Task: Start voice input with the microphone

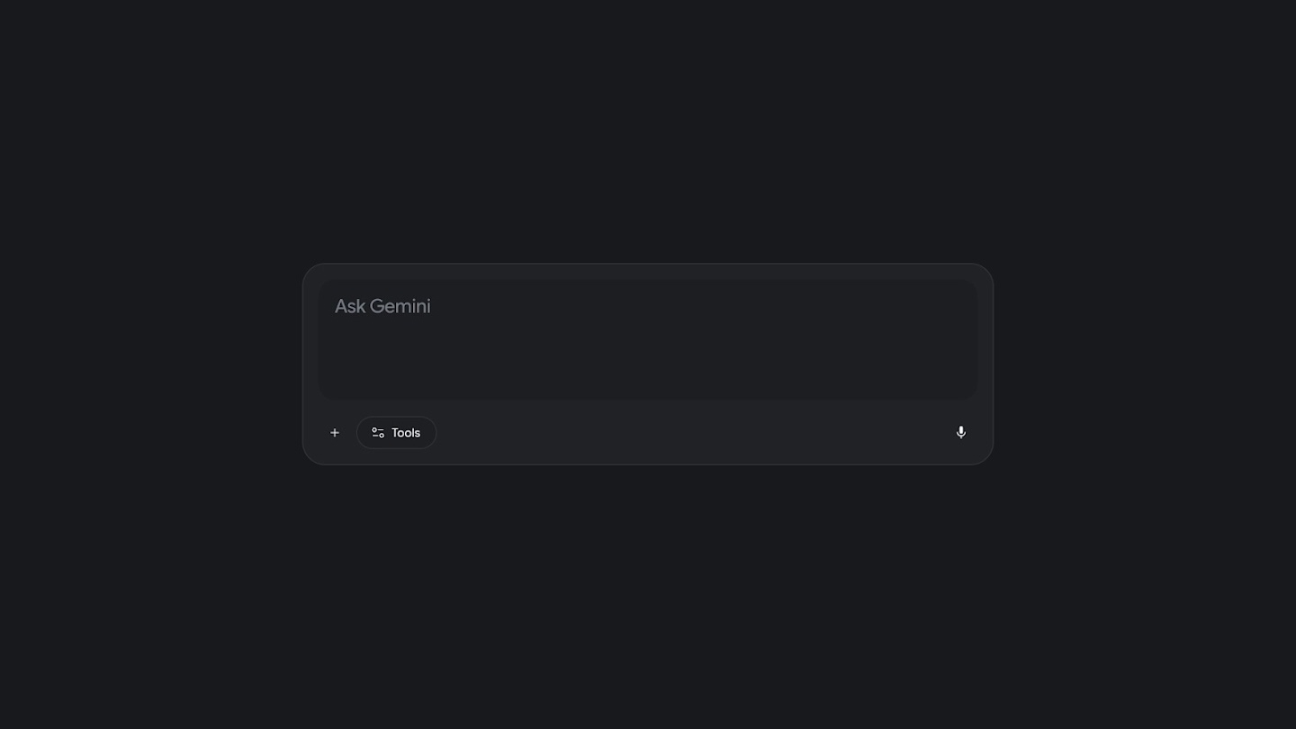Action: [x=960, y=433]
